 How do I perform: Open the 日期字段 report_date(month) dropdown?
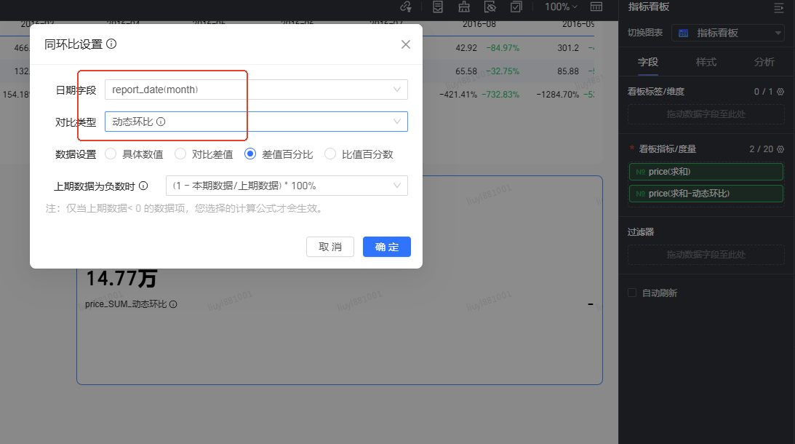click(255, 90)
